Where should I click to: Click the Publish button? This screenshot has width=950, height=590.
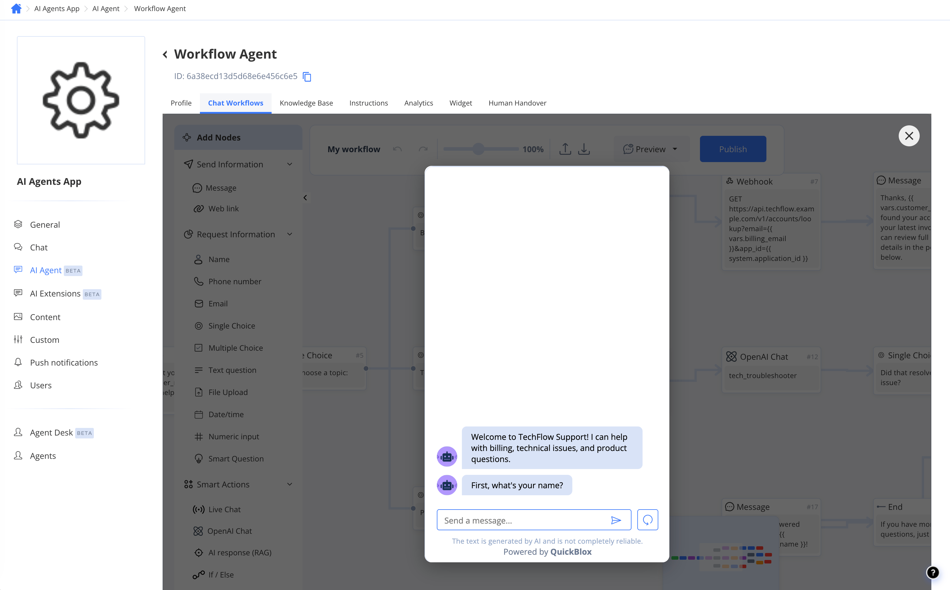click(x=733, y=149)
